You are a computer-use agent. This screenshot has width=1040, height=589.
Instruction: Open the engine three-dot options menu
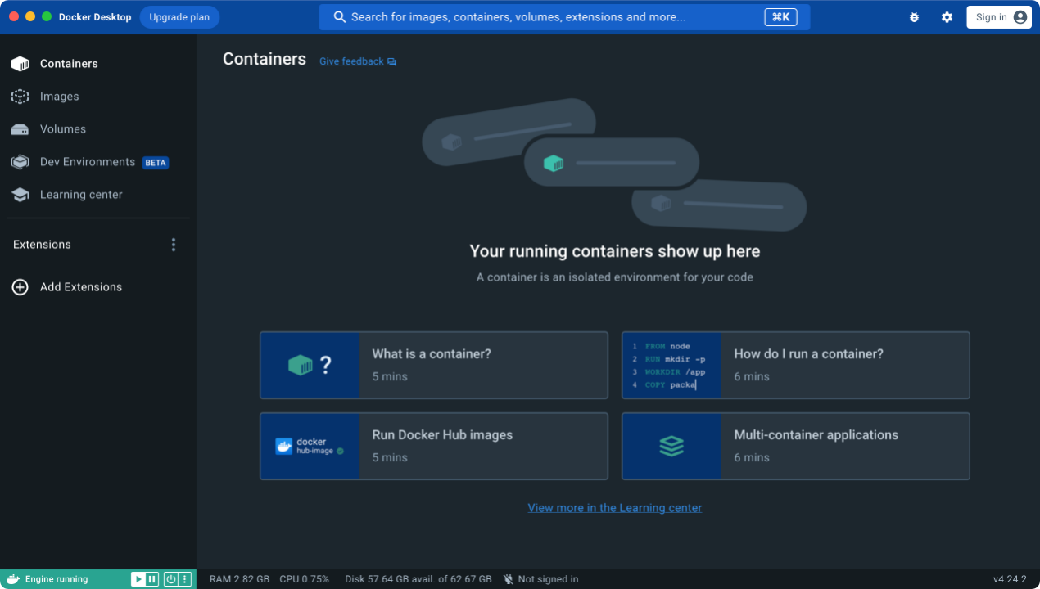(x=185, y=579)
